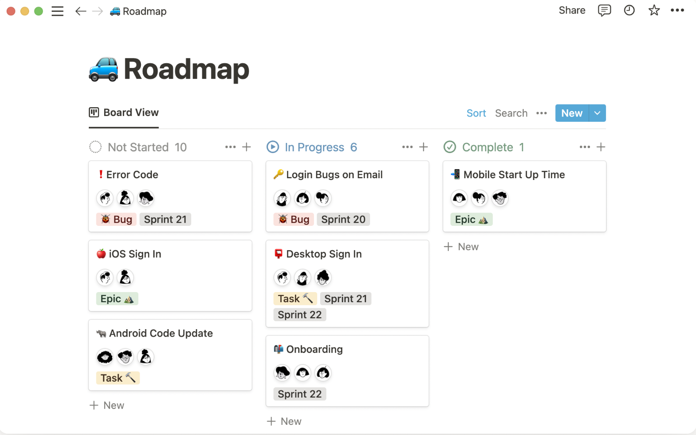The image size is (696, 435).
Task: Favorite this page with the star
Action: (x=654, y=11)
